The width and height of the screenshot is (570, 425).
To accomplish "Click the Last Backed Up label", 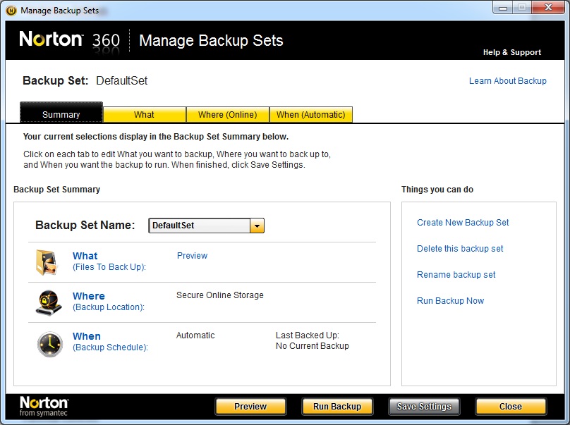I will coord(307,335).
